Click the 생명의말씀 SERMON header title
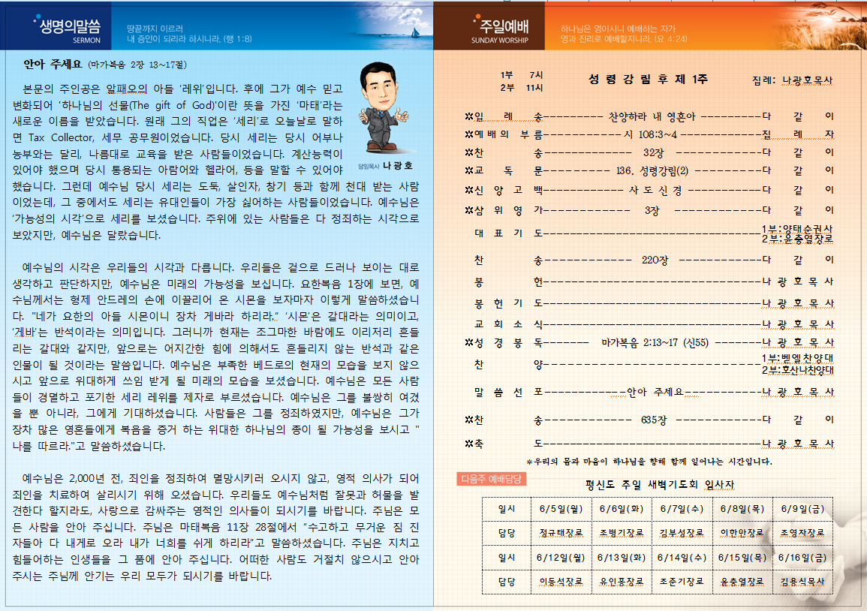 pos(69,30)
